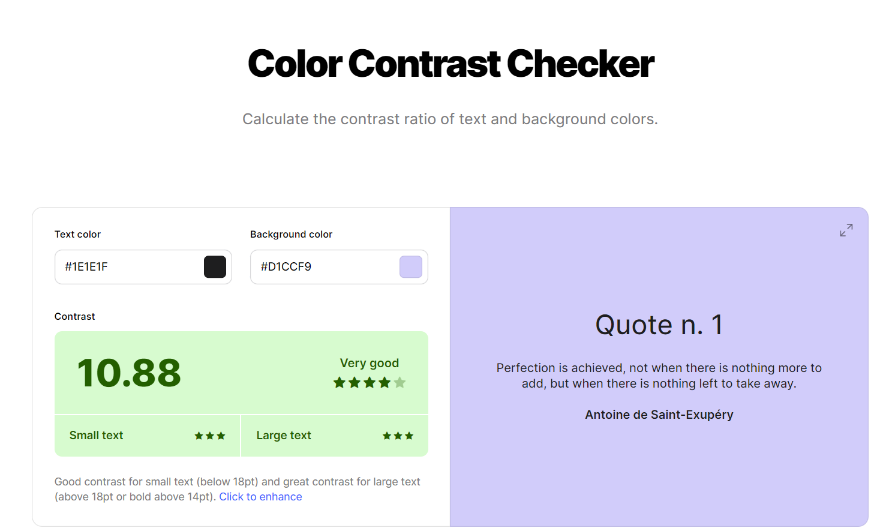Click the 'Very good' rating label
Viewport: 871px width, 531px height.
[370, 363]
